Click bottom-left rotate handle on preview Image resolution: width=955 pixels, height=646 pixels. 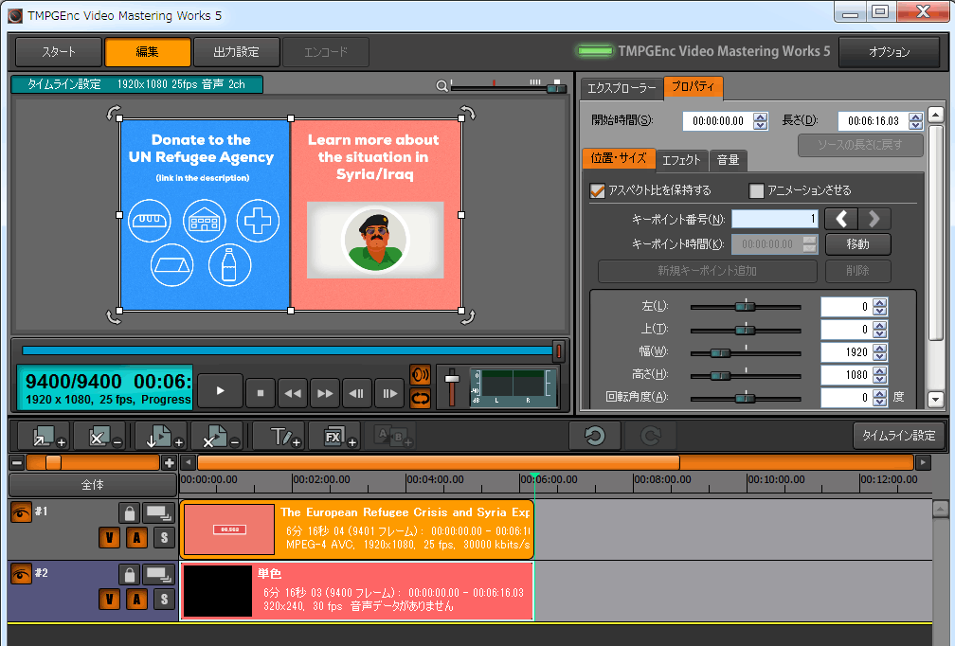pyautogui.click(x=114, y=316)
